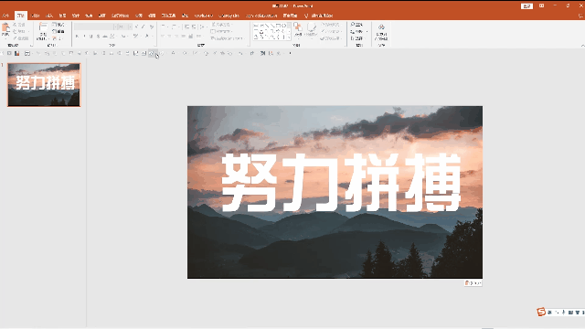Open the Shape Outline options
Image resolution: width=585 pixels, height=329 pixels.
point(331,31)
